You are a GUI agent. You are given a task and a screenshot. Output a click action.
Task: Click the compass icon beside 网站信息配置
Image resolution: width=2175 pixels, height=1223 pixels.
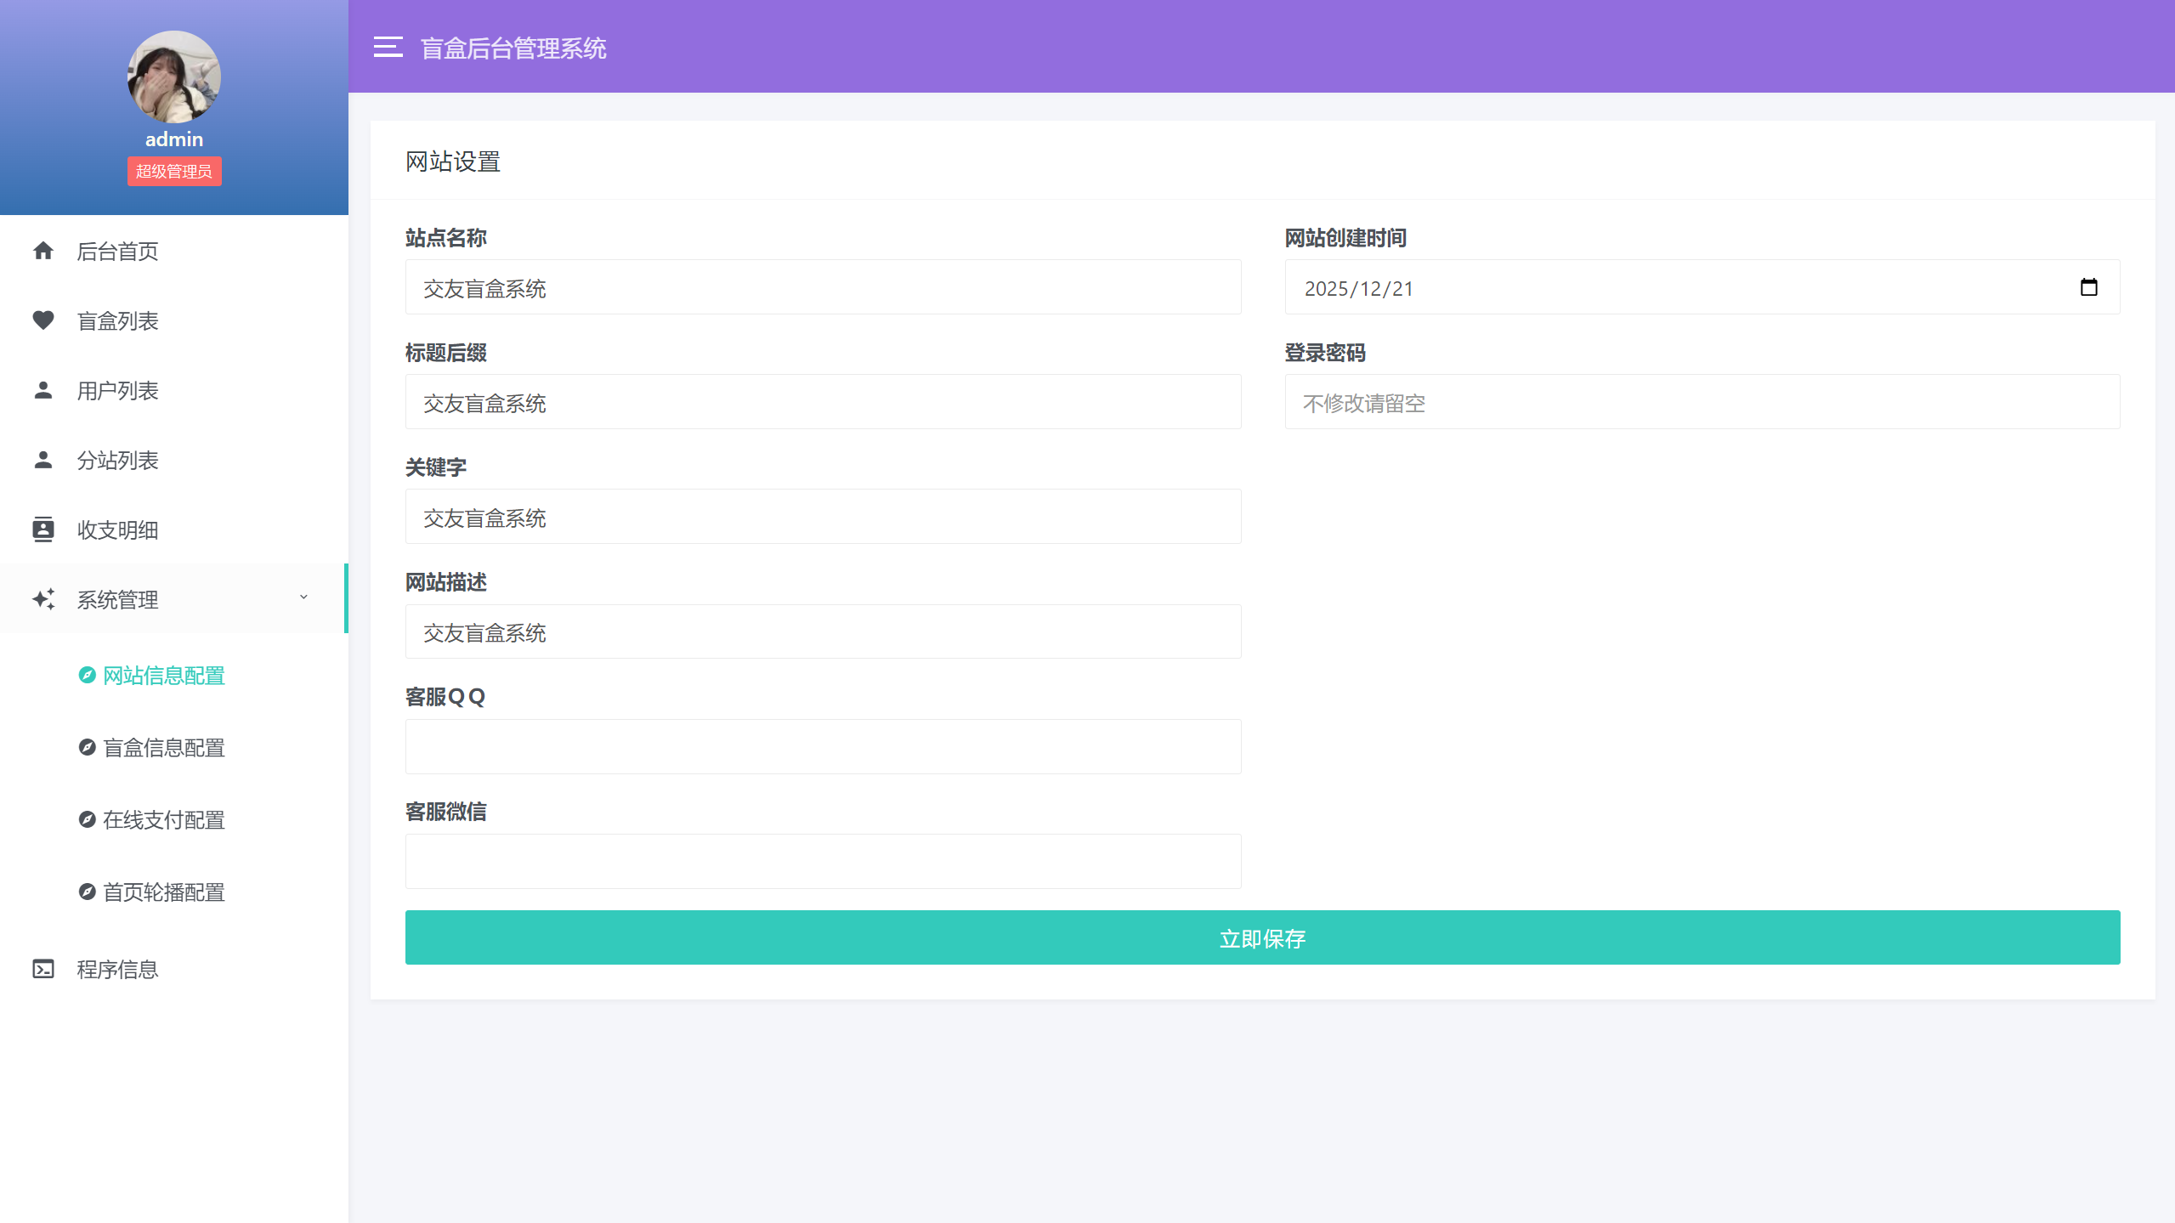[x=88, y=675]
